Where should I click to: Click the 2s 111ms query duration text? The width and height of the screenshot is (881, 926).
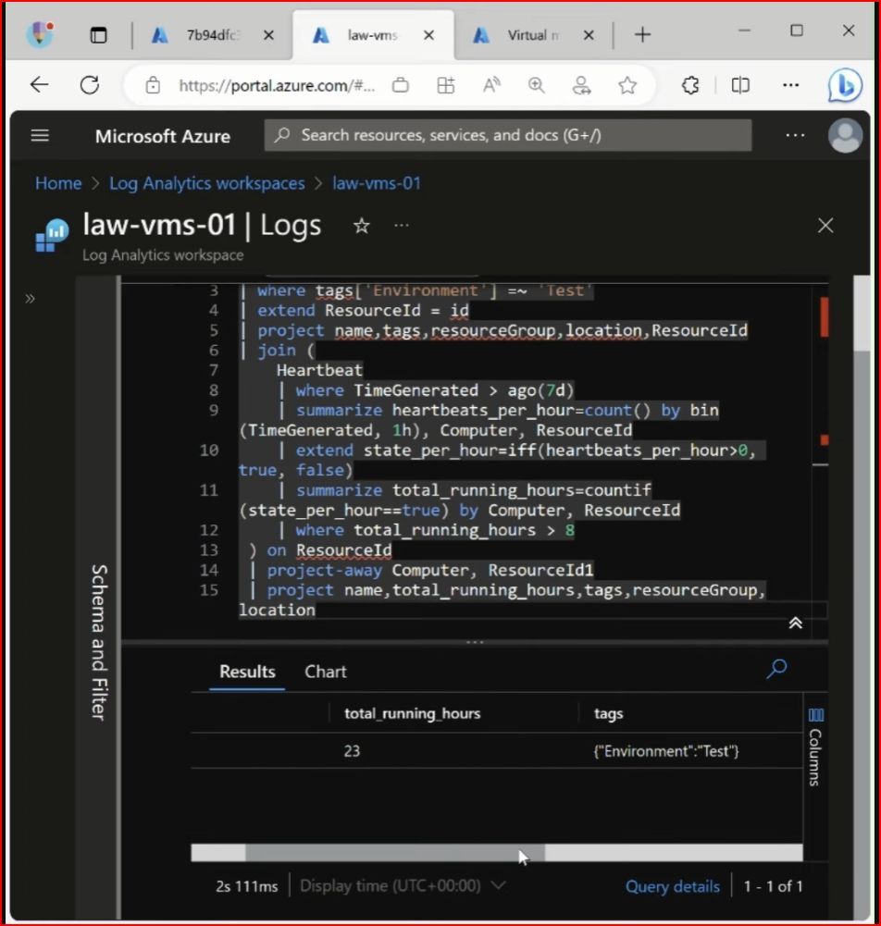[246, 886]
